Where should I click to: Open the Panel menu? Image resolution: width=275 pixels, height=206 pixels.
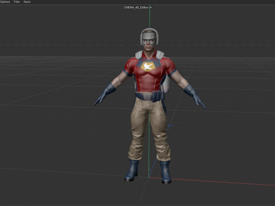(x=27, y=2)
